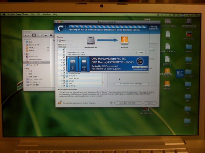Stop the copy in progress

point(141,52)
